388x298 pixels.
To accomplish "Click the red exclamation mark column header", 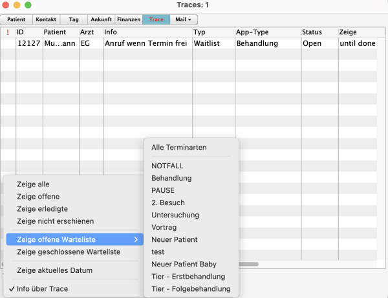I will pyautogui.click(x=8, y=32).
